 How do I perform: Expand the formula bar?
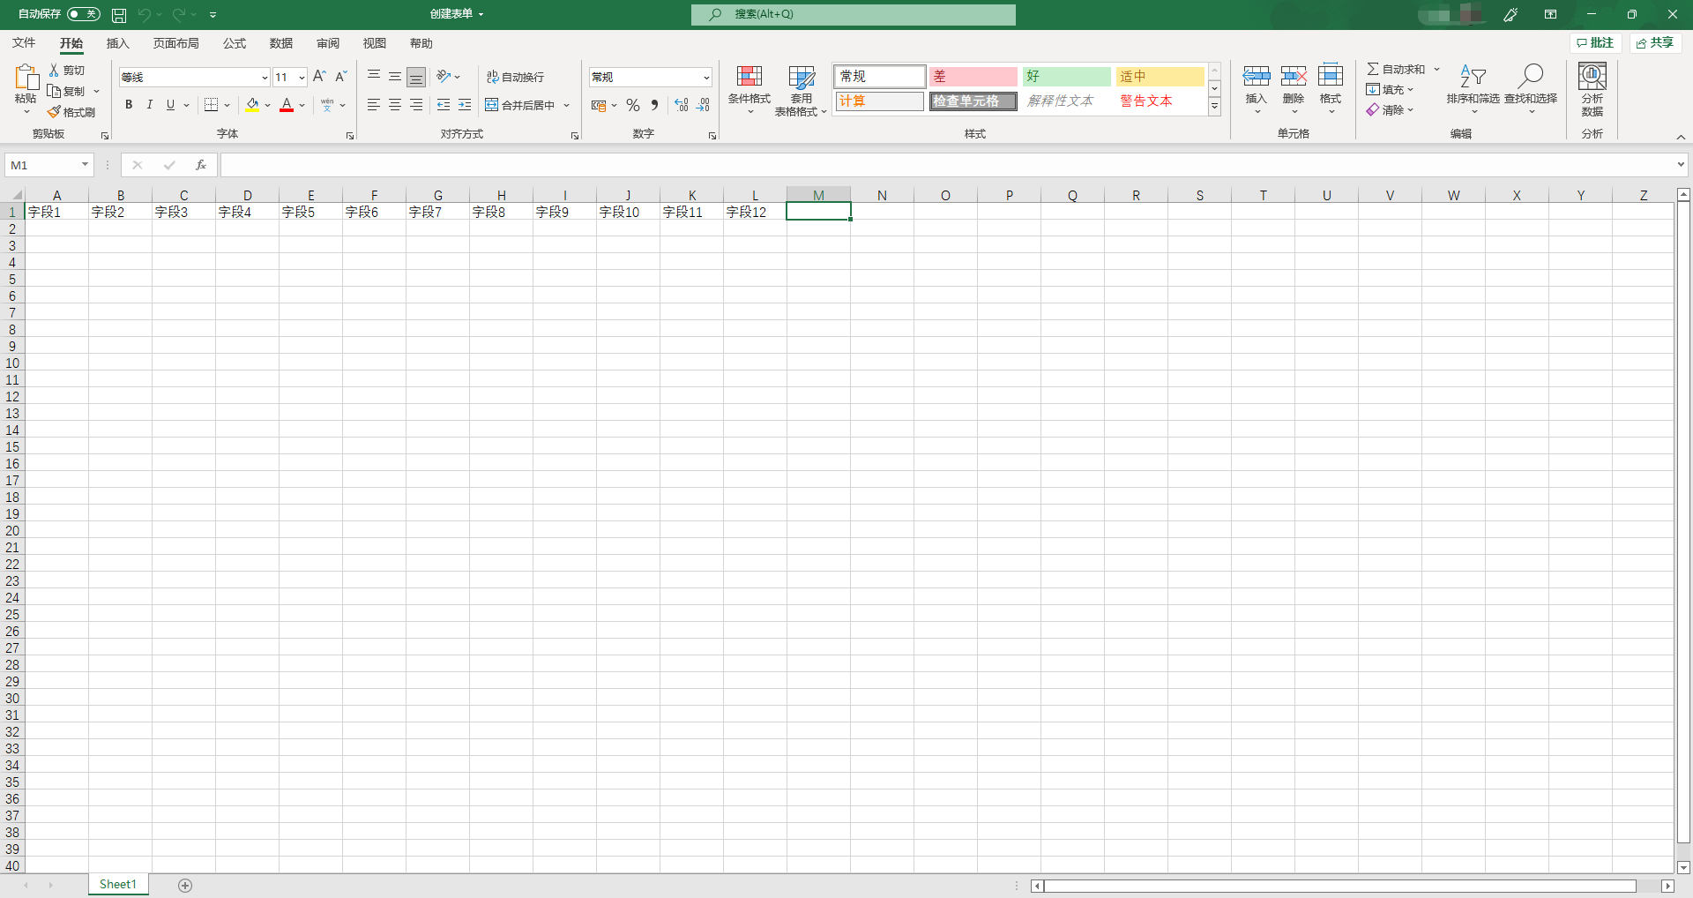(x=1681, y=165)
